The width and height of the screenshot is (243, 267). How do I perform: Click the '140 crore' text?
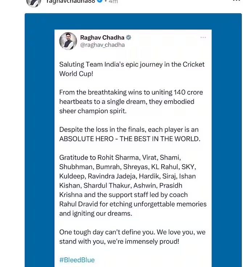coord(188,92)
